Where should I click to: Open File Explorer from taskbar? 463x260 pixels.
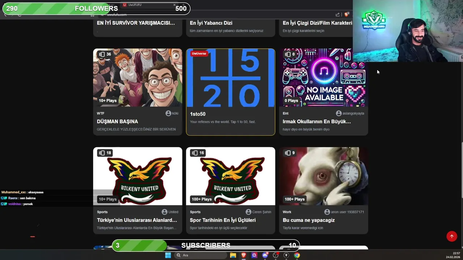pyautogui.click(x=233, y=255)
